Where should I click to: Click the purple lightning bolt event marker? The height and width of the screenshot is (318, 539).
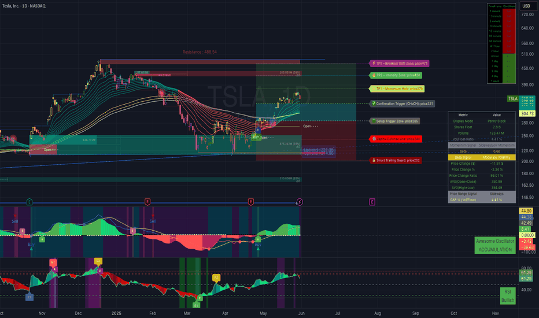[x=300, y=202]
